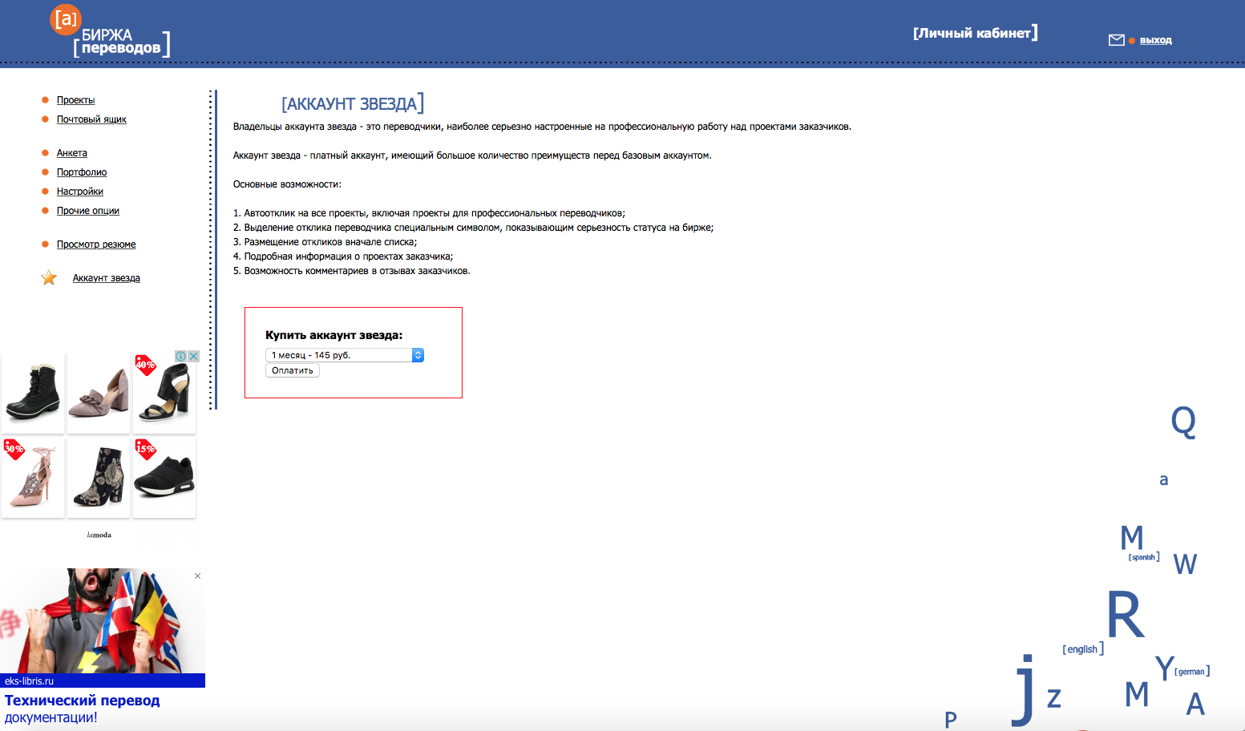The height and width of the screenshot is (731, 1245).
Task: Click the eks-libris.ru ad domain label
Action: tap(29, 681)
